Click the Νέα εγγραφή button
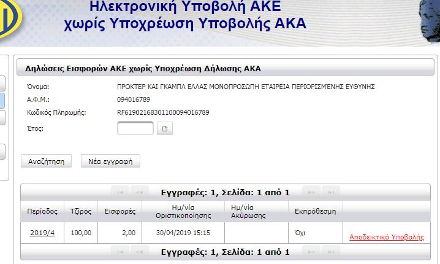This screenshot has width=440, height=264. click(110, 161)
